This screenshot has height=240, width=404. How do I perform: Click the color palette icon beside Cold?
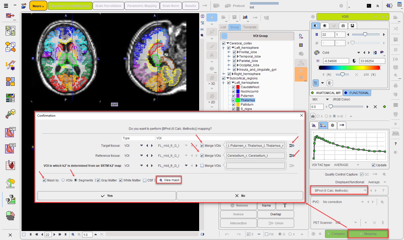[317, 53]
